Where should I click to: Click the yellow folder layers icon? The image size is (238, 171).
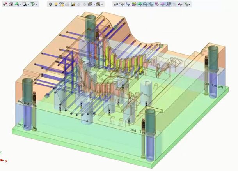click(x=73, y=4)
